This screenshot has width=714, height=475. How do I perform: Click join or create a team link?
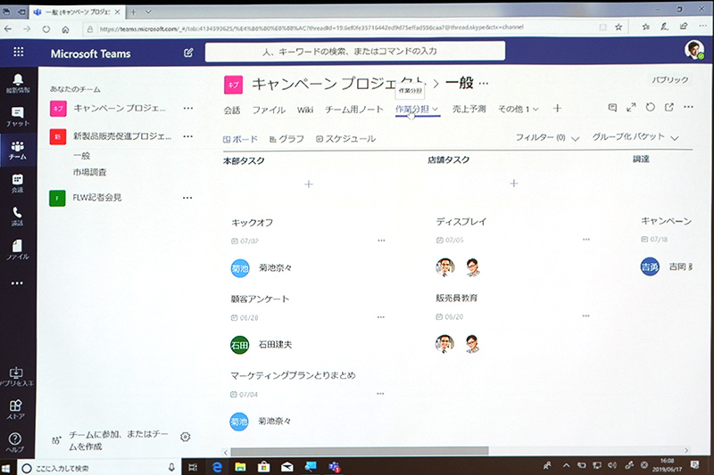pos(119,440)
